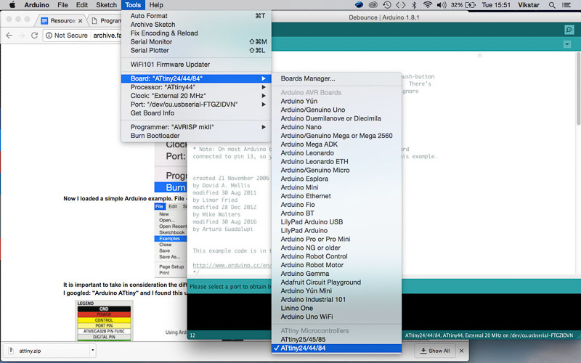Viewport: 581px width, 363px height.
Task: Click the code brackets menu bar icon
Action: pos(401,5)
